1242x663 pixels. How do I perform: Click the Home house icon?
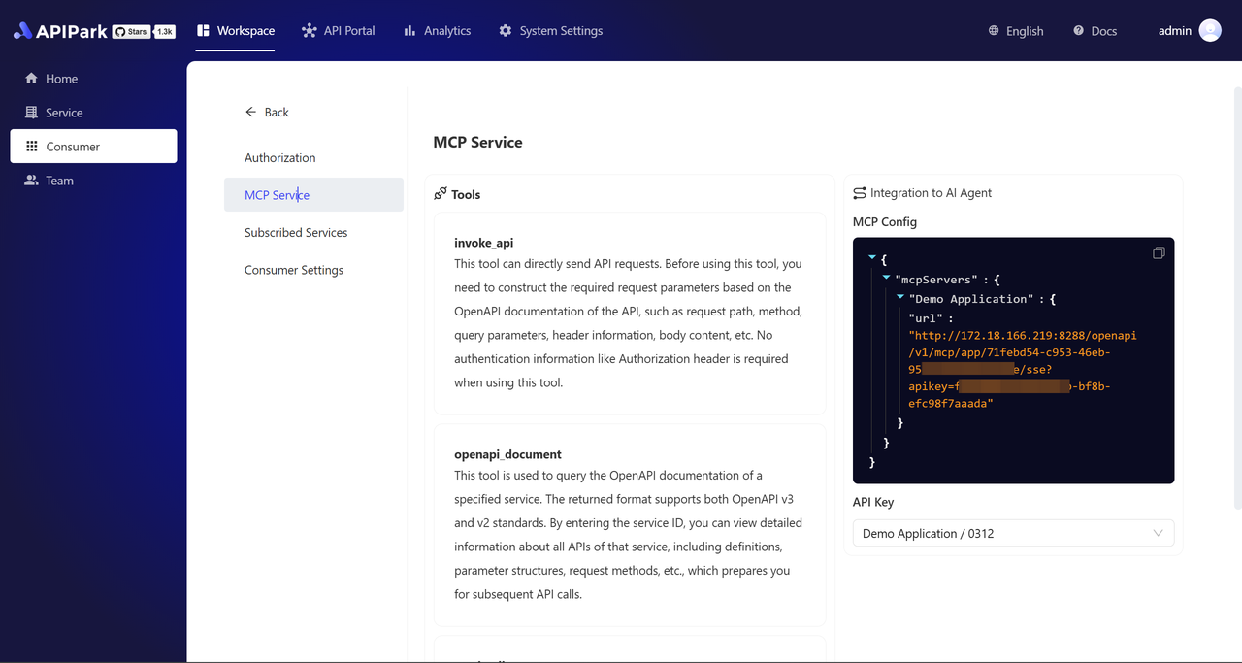(32, 79)
